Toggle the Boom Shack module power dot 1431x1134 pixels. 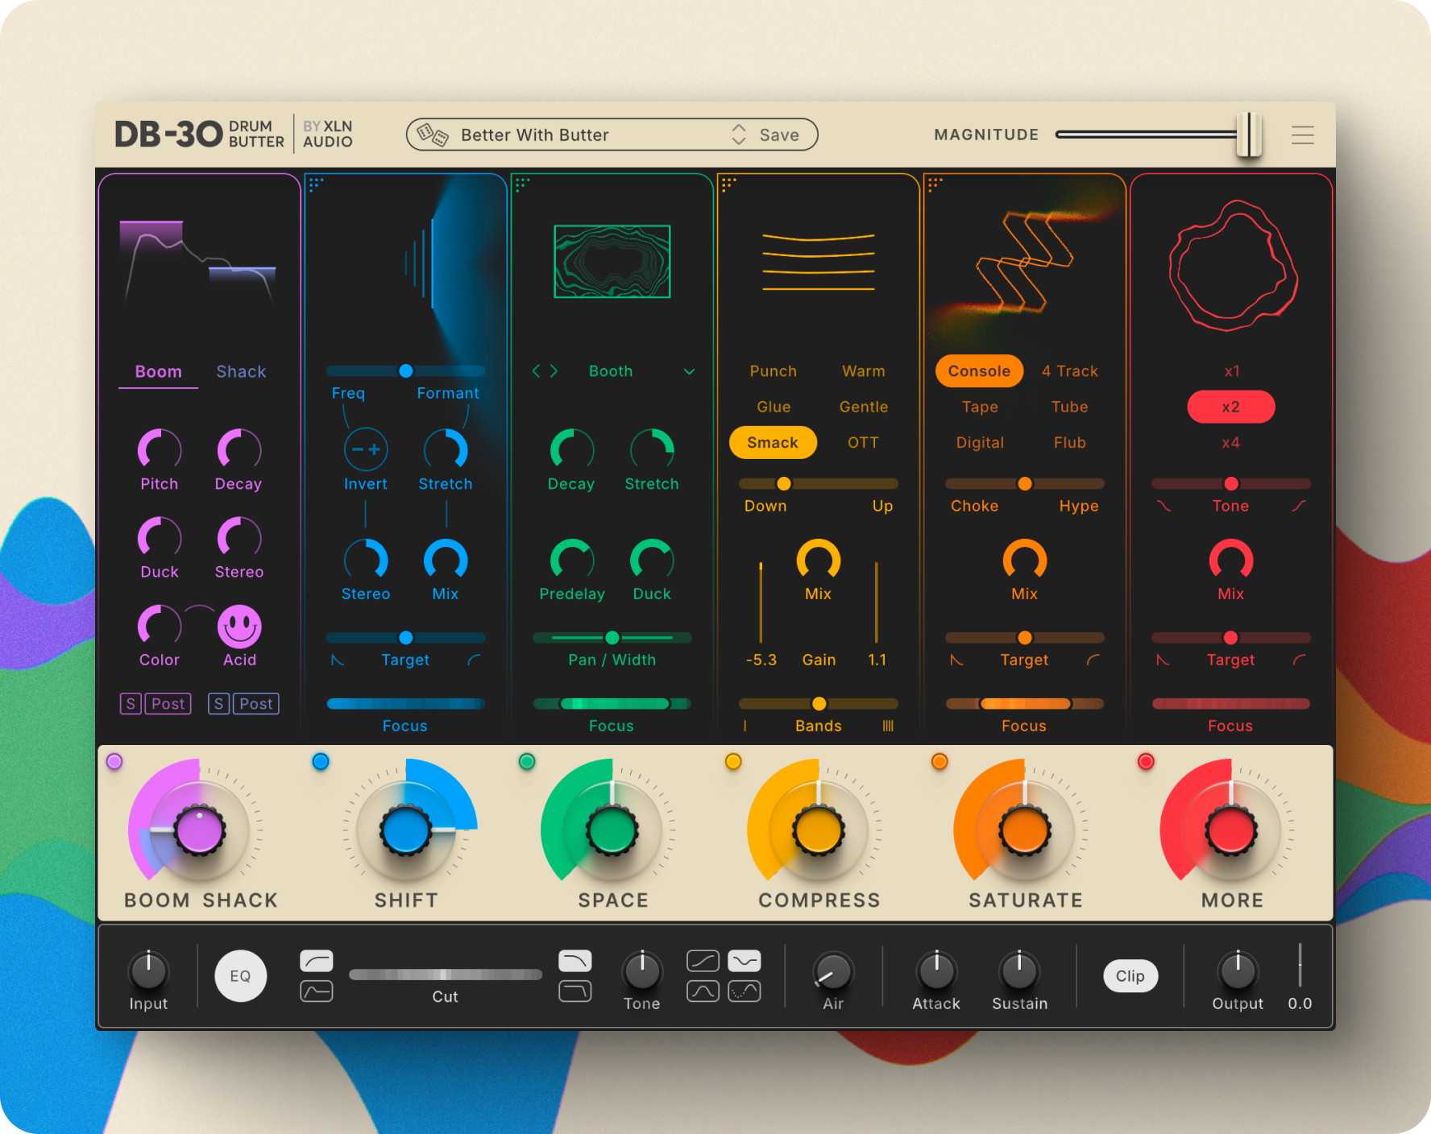tap(114, 761)
